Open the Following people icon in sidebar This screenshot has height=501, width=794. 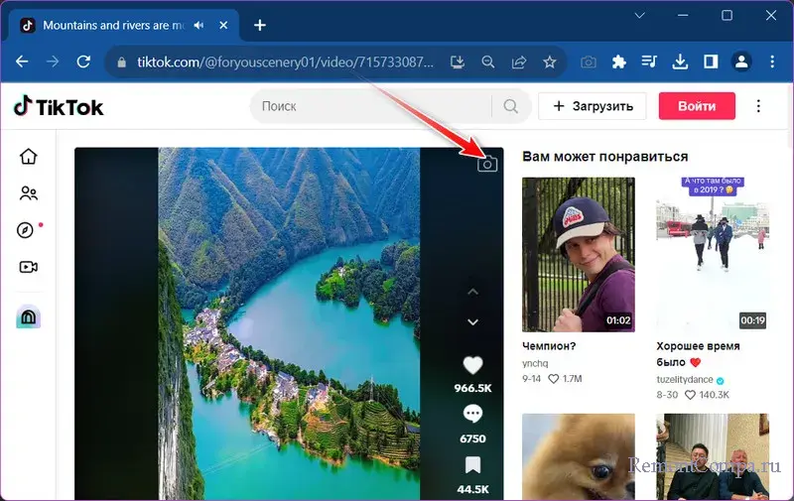tap(28, 193)
